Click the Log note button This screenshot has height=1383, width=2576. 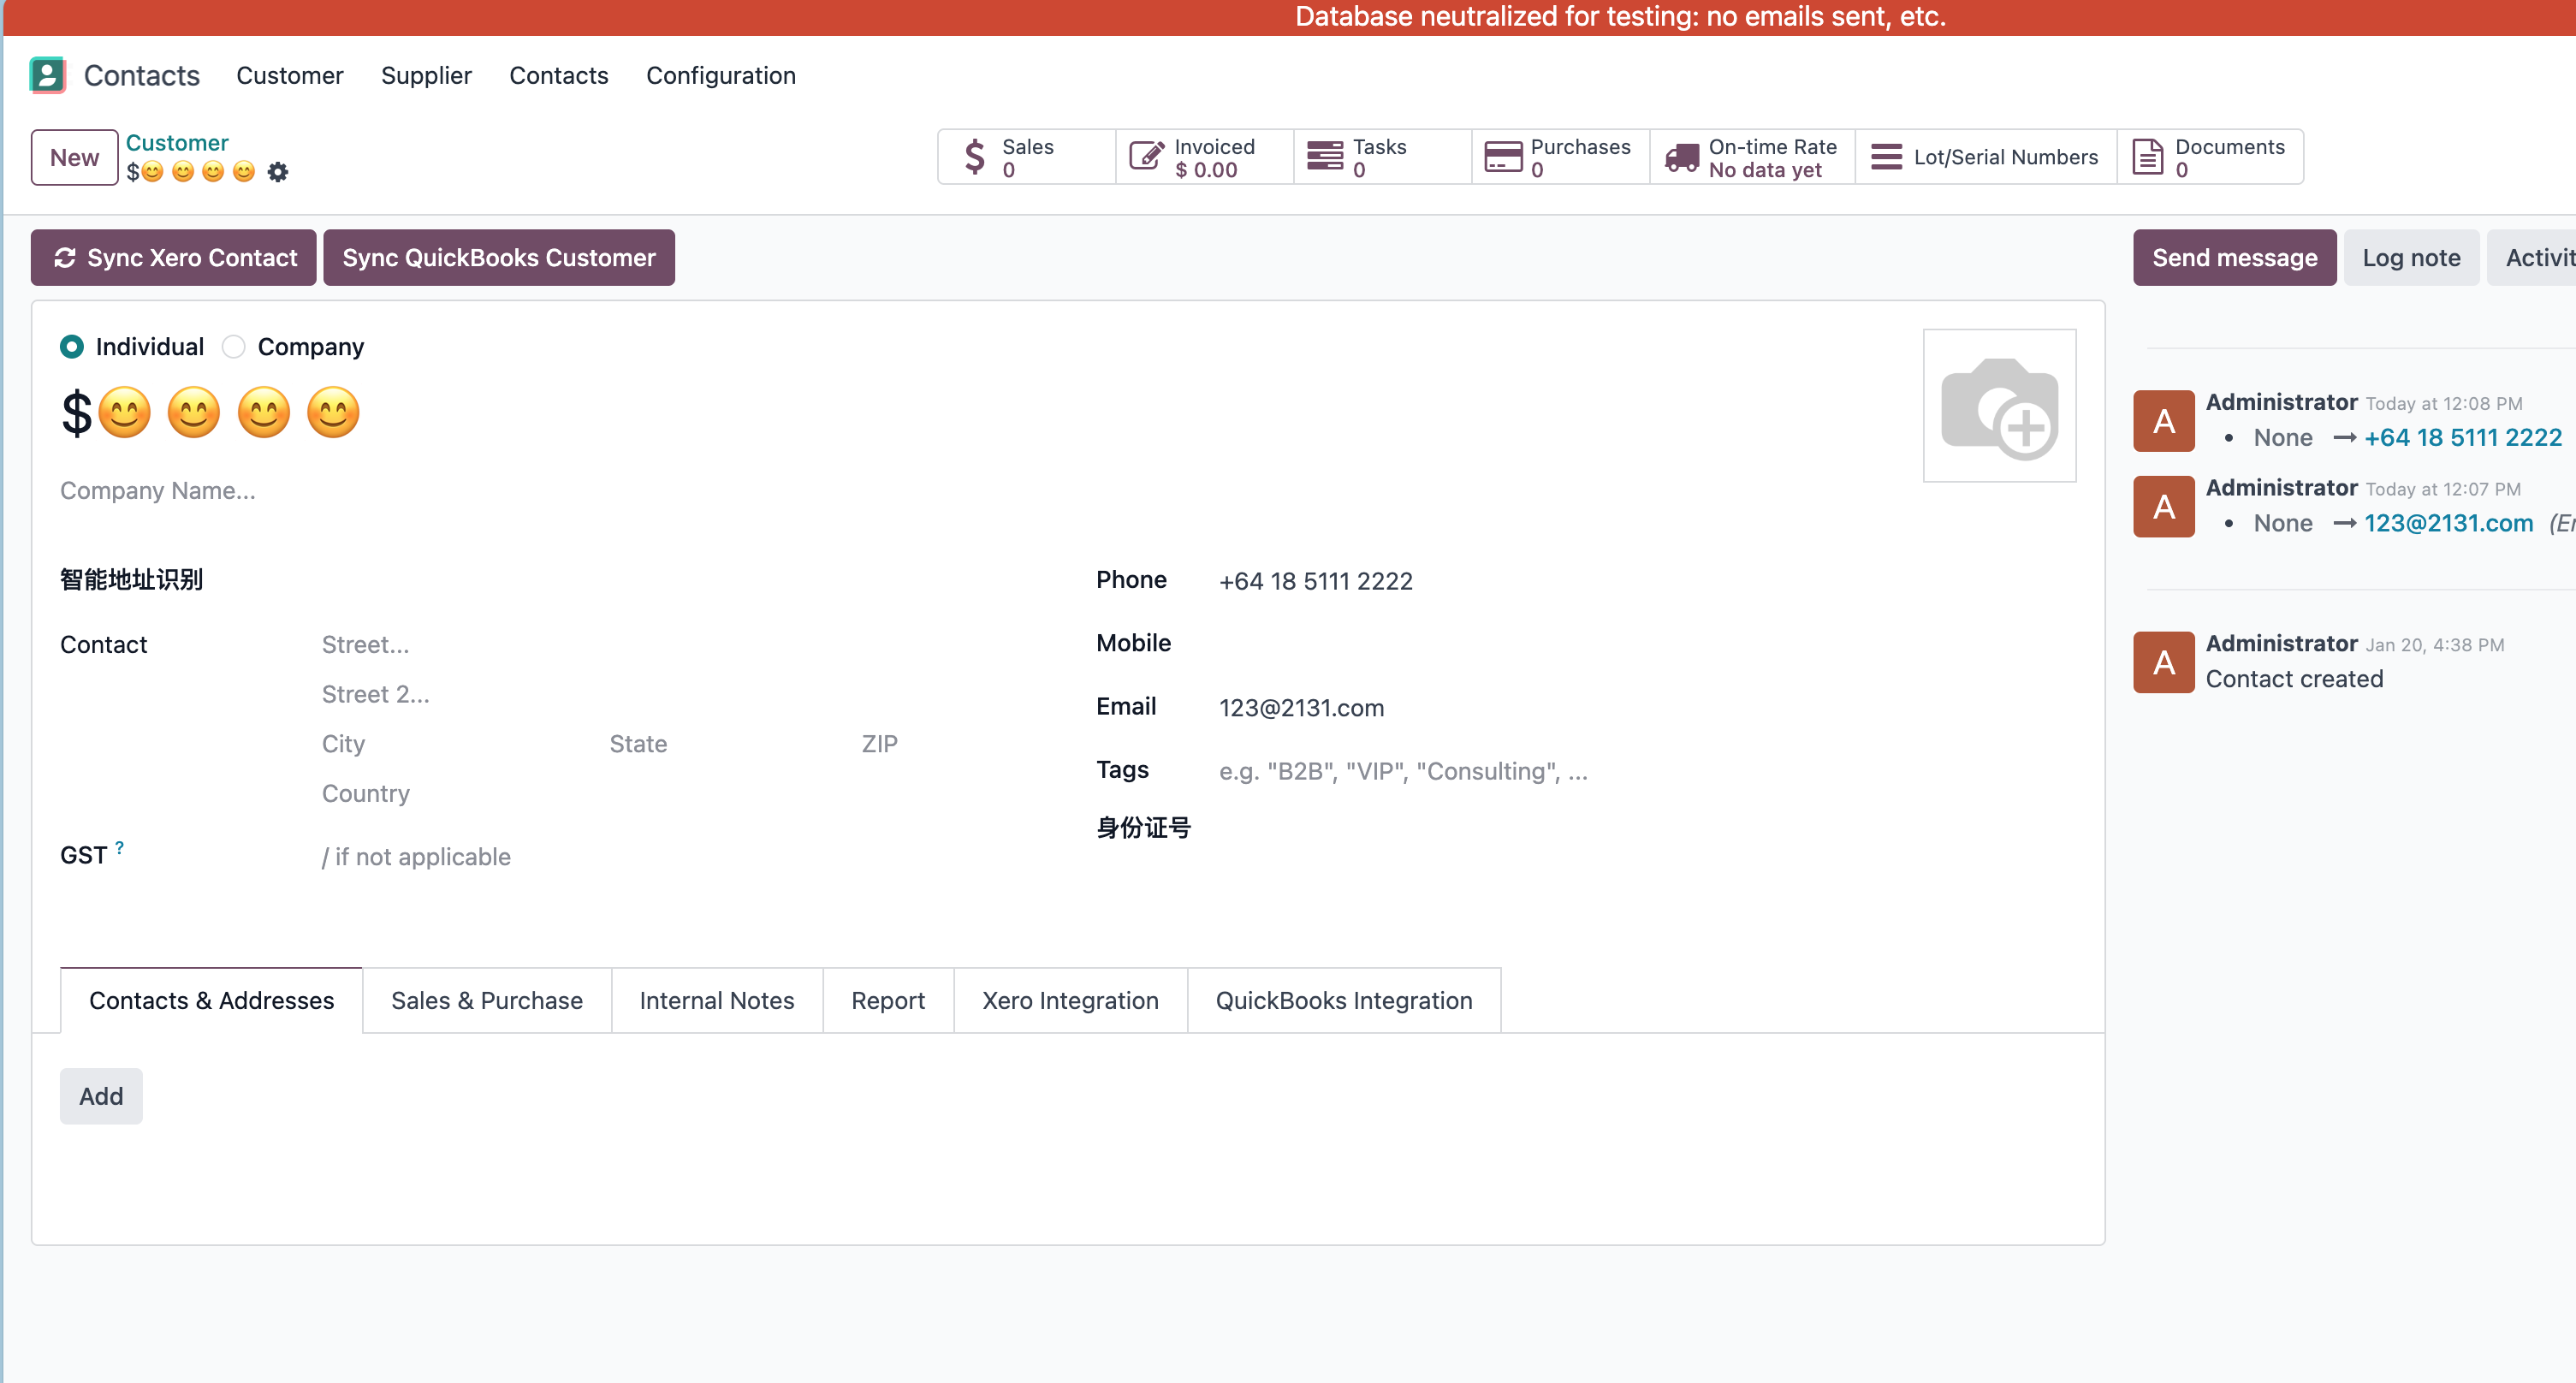2411,258
